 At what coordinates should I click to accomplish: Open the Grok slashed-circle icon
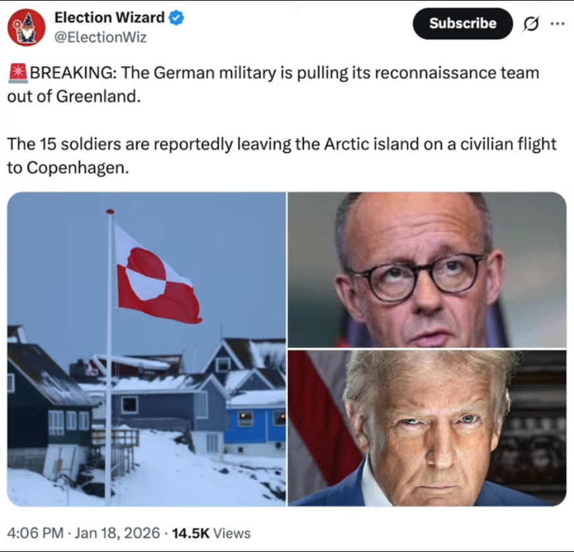pyautogui.click(x=531, y=24)
